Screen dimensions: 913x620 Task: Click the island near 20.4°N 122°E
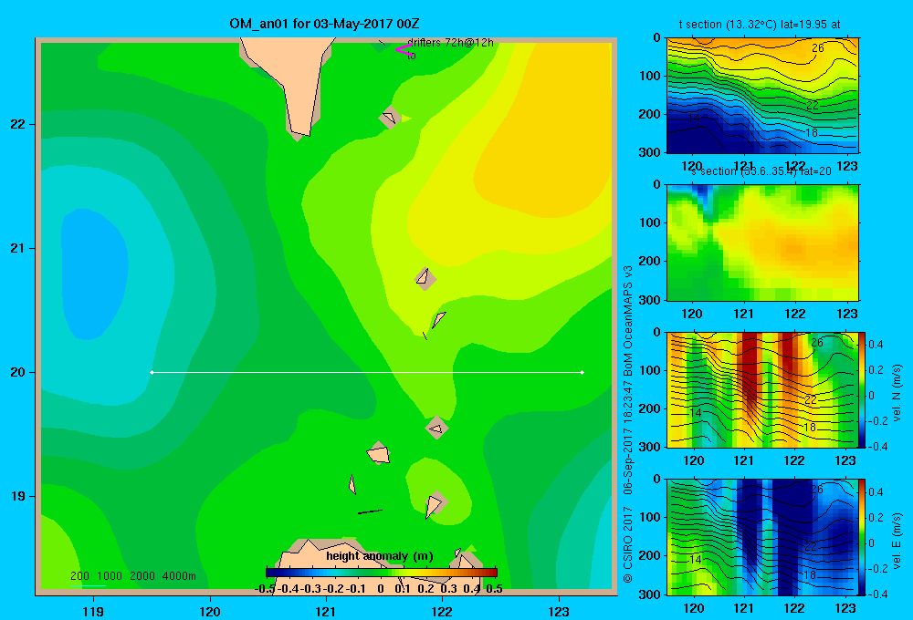[438, 319]
